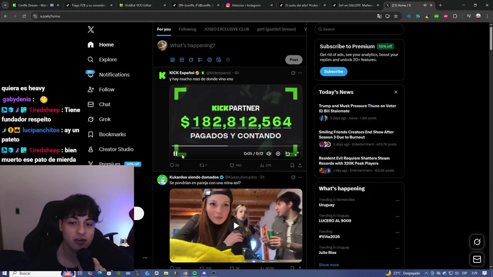Open emoji picker in composer
Screen dimensions: 493x277
point(210,60)
